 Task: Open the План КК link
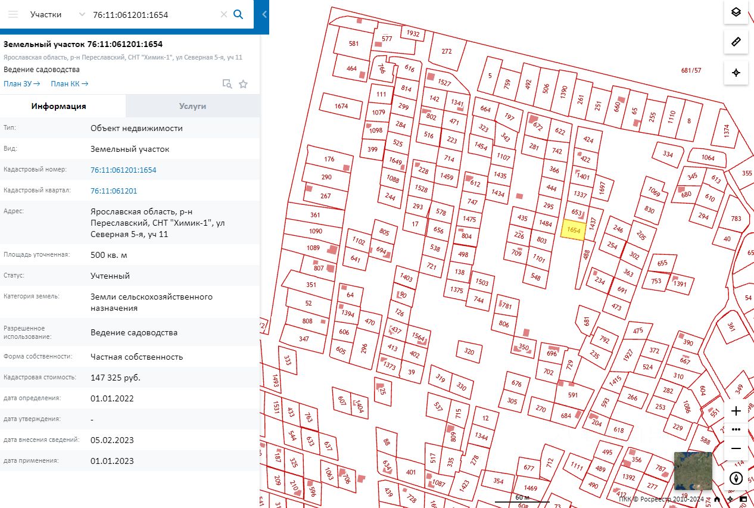pyautogui.click(x=70, y=84)
